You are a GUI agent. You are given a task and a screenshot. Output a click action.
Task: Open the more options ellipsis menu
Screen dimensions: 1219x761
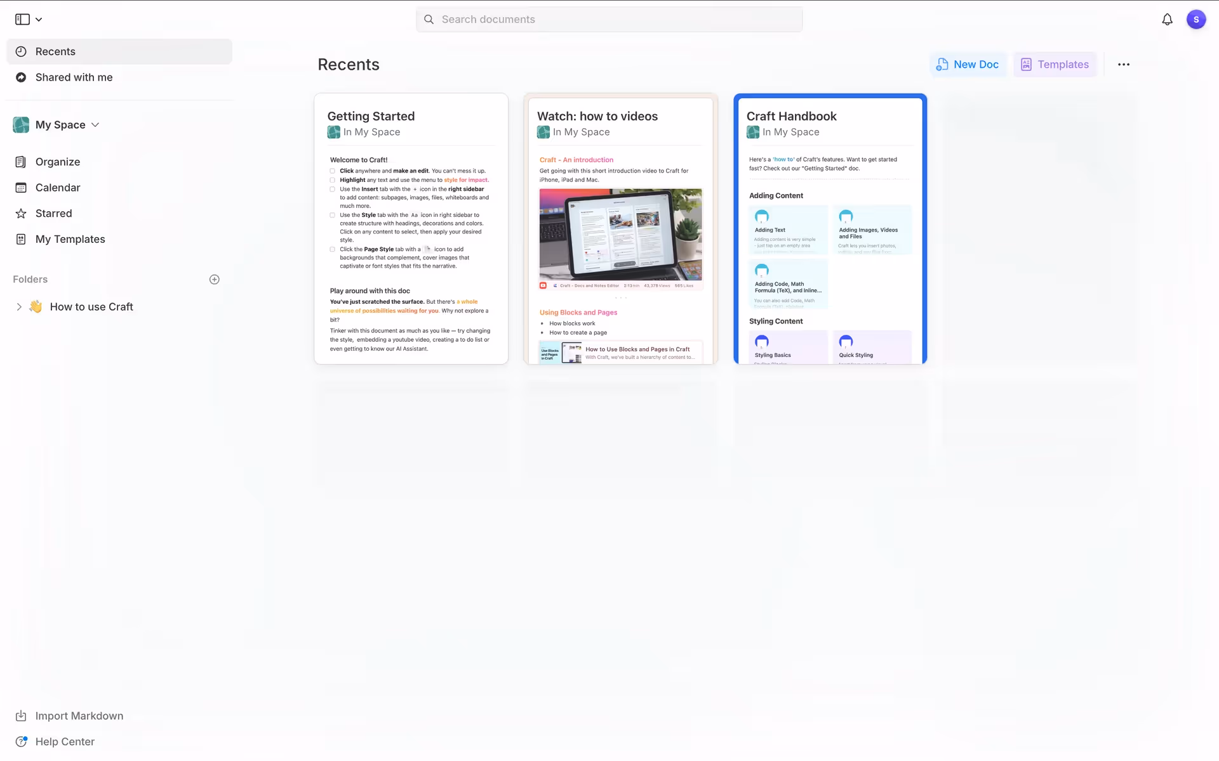tap(1123, 65)
